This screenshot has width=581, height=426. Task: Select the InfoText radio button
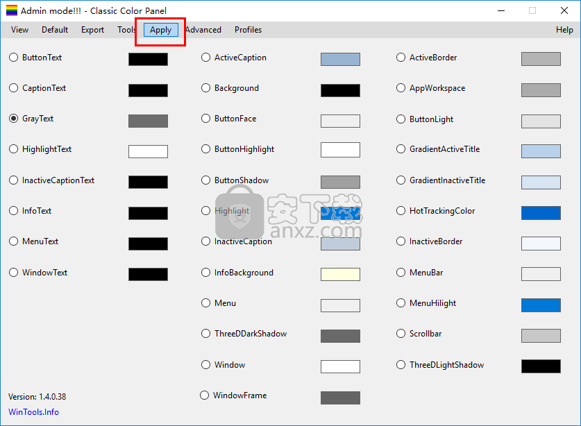14,211
